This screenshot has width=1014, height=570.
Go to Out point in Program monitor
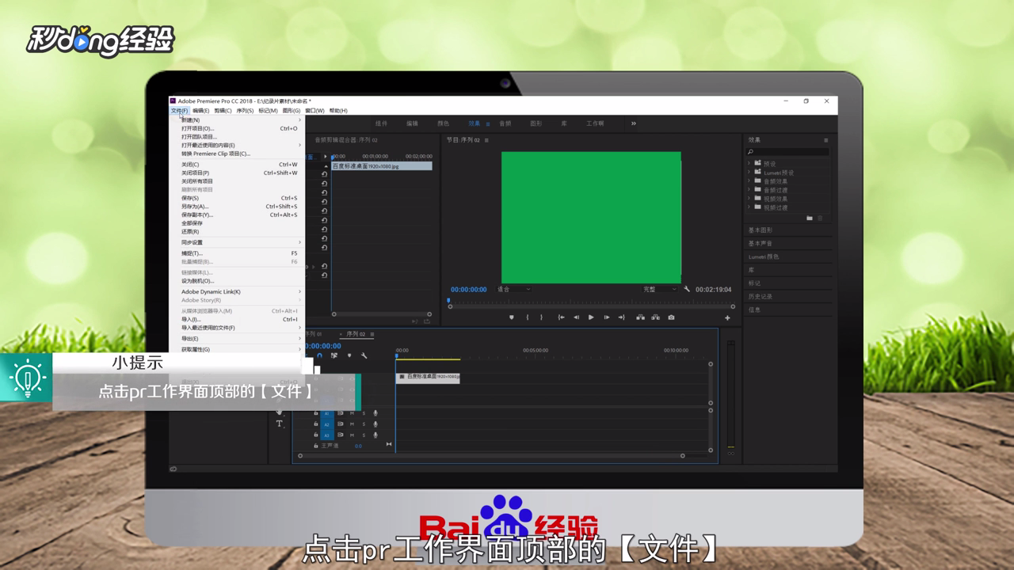[622, 317]
